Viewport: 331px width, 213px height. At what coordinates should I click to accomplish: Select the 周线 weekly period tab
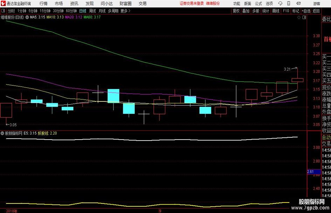(x=92, y=11)
